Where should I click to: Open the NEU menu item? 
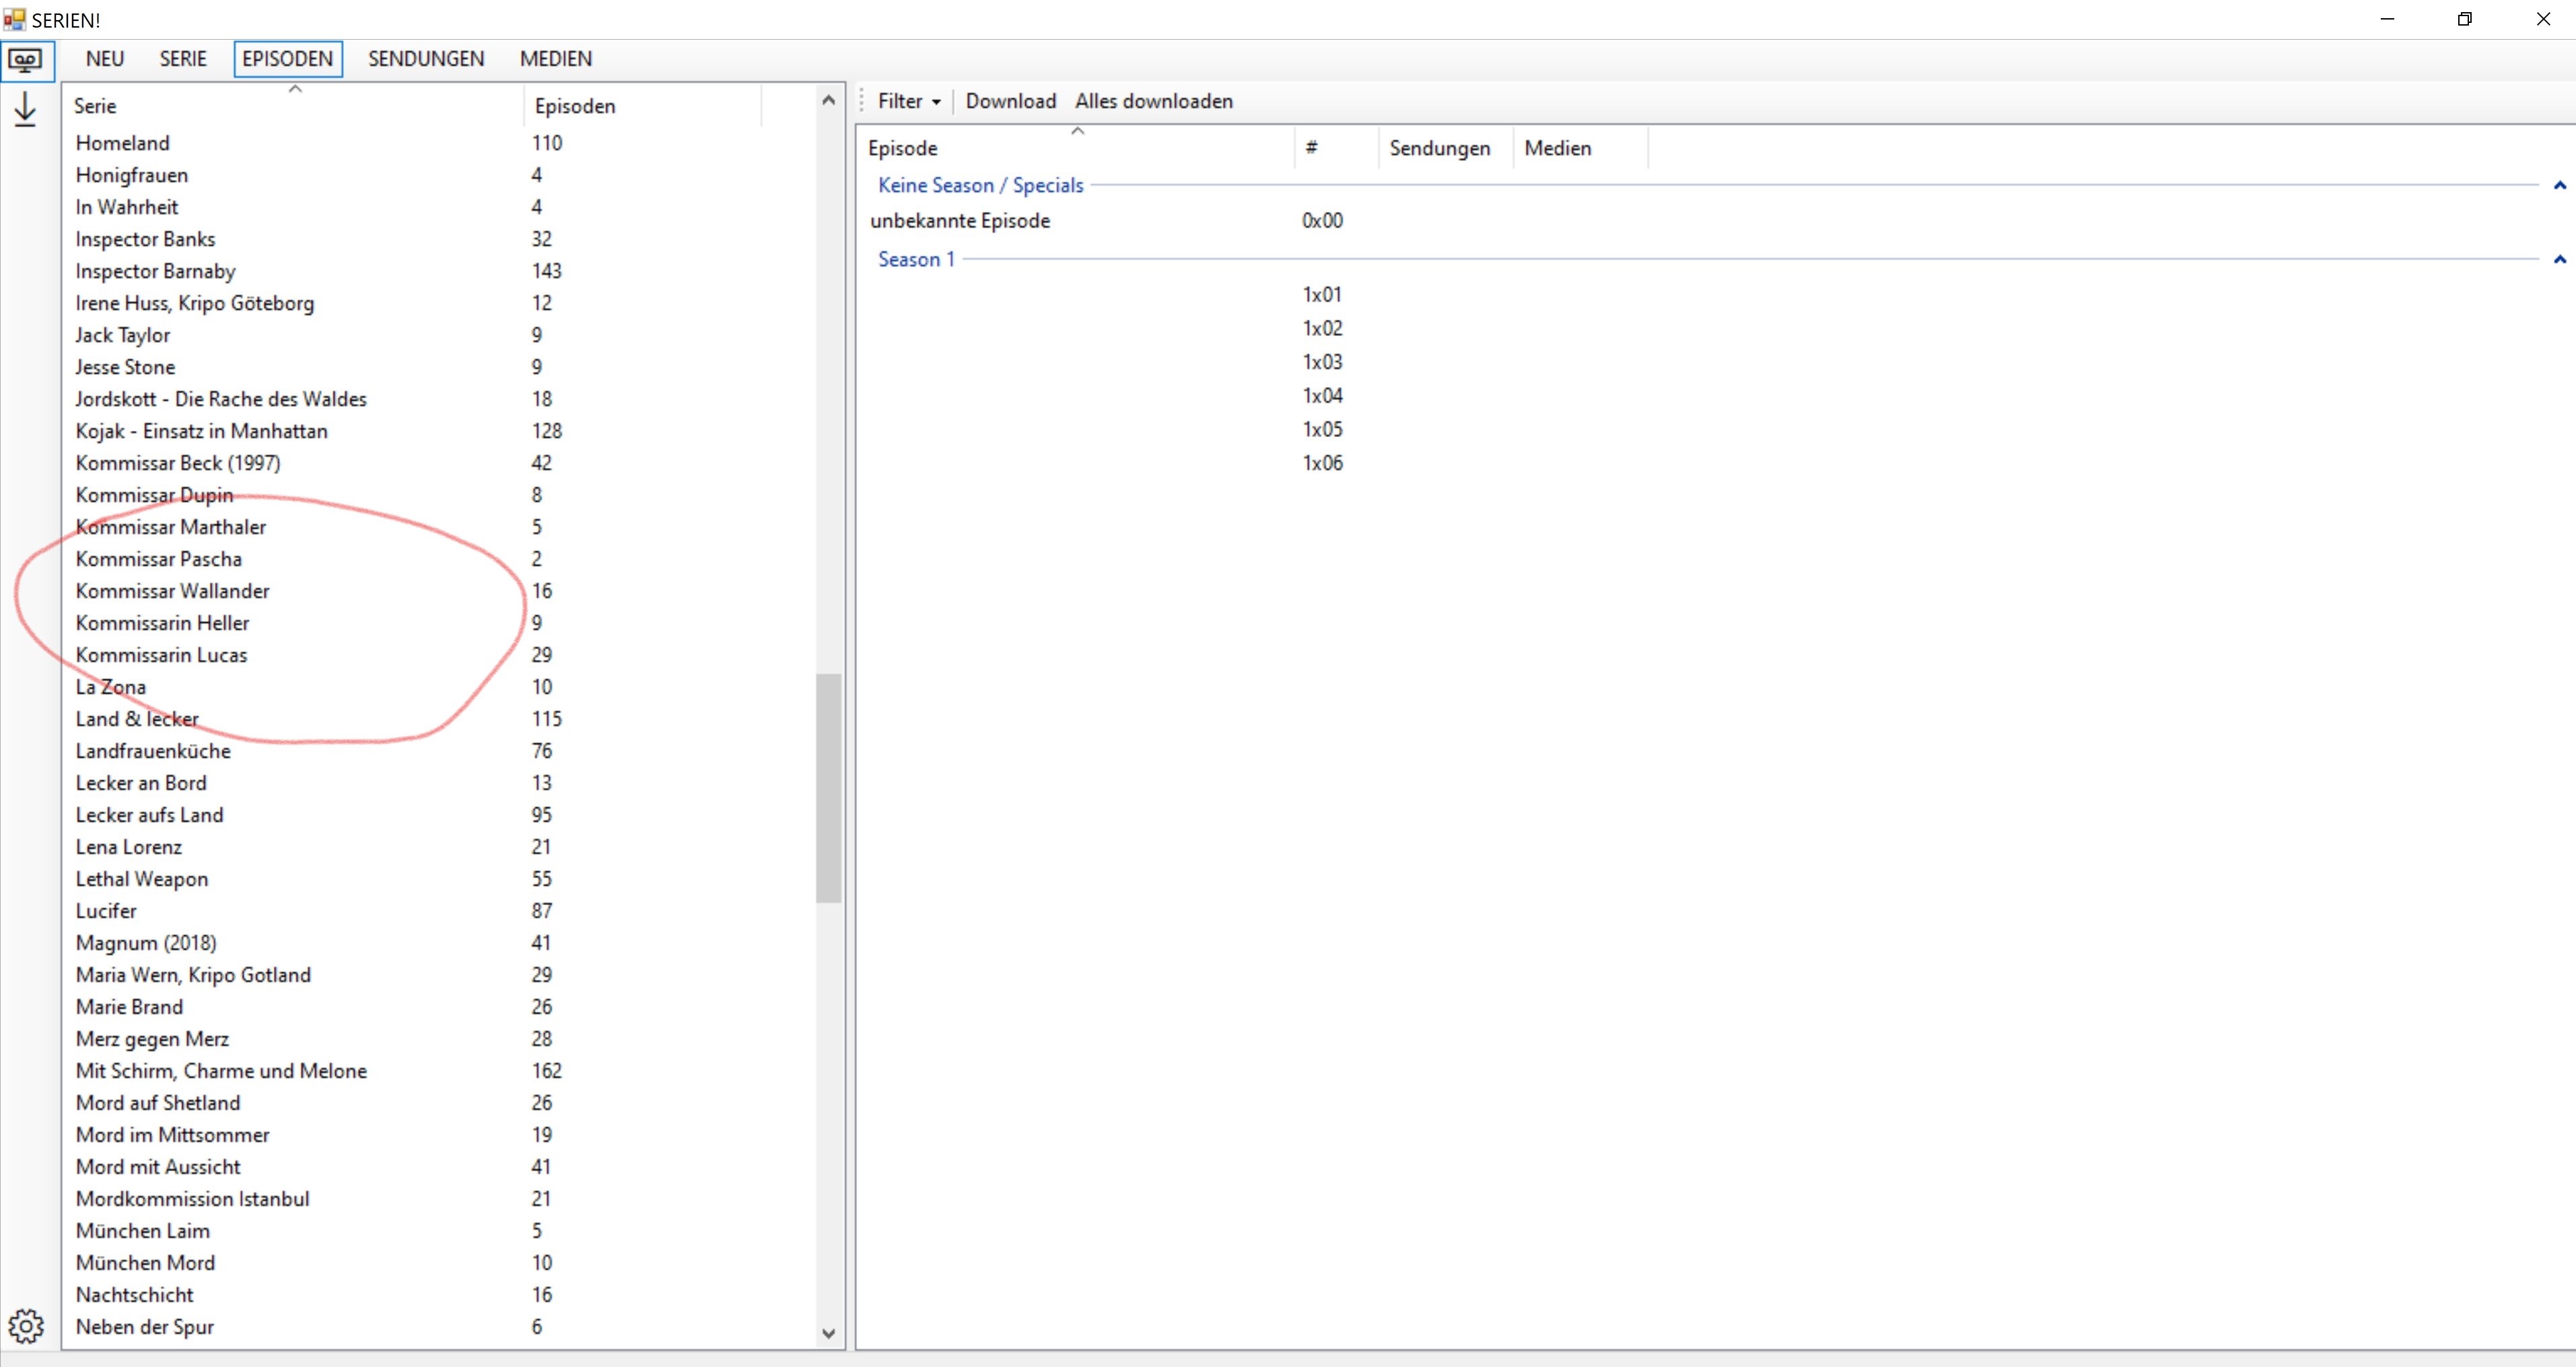105,59
